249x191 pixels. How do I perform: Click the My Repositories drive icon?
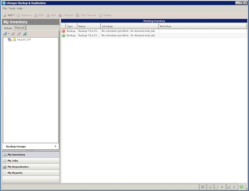(x=5, y=167)
